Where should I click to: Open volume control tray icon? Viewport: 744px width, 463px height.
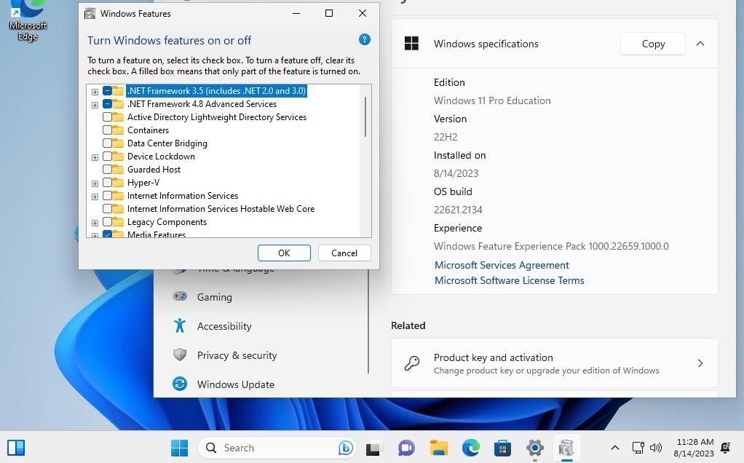(656, 447)
